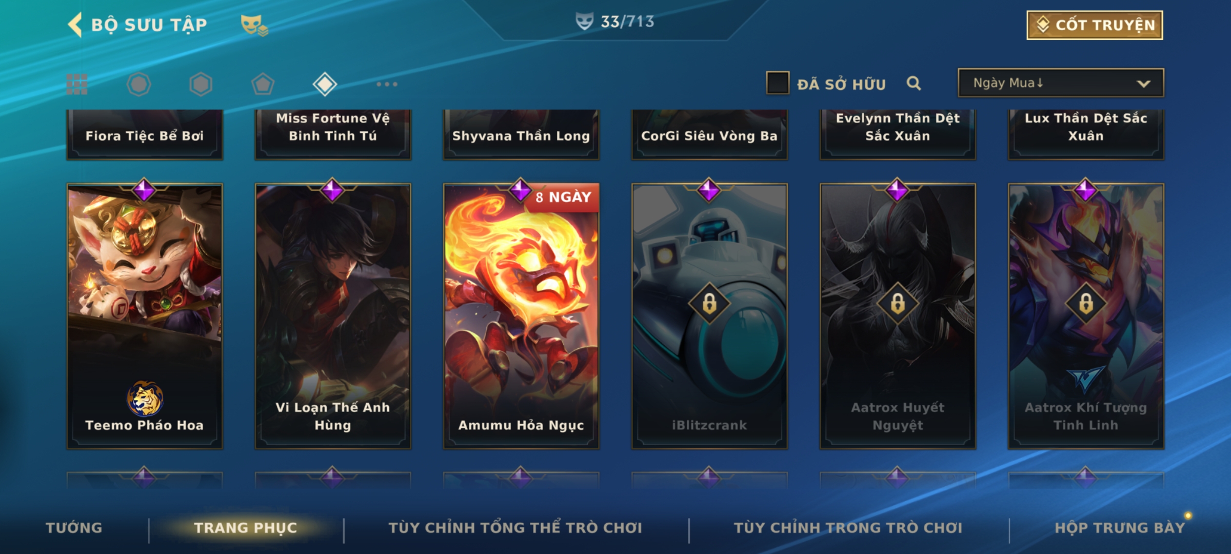Image resolution: width=1231 pixels, height=554 pixels.
Task: Select the all-skins grid filter icon
Action: pyautogui.click(x=77, y=84)
